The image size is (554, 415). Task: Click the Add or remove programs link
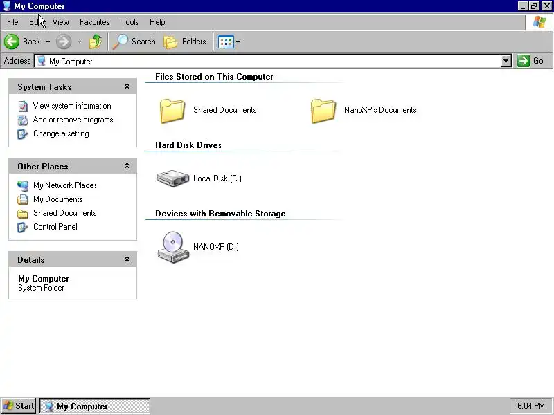[73, 120]
